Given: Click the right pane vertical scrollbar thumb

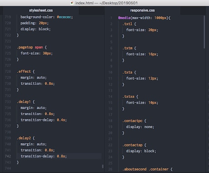Looking at the screenshot, I should click(204, 32).
